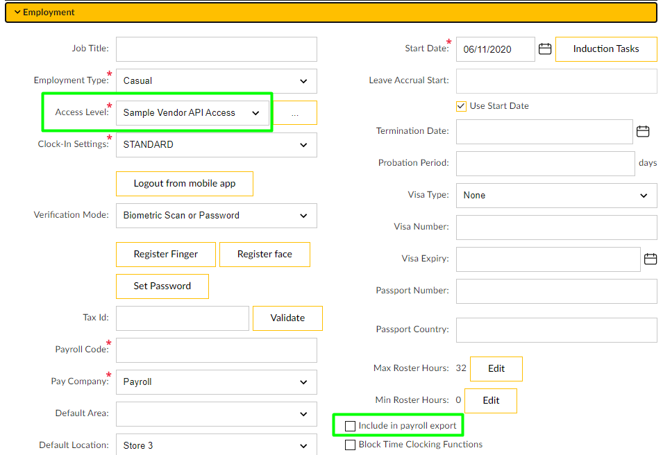This screenshot has width=663, height=455.
Task: Expand the Access Level dropdown
Action: pyautogui.click(x=192, y=113)
